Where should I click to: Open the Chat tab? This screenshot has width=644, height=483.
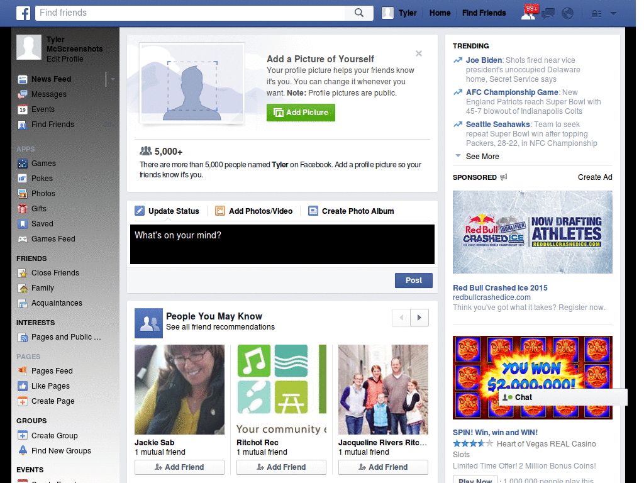click(x=563, y=397)
